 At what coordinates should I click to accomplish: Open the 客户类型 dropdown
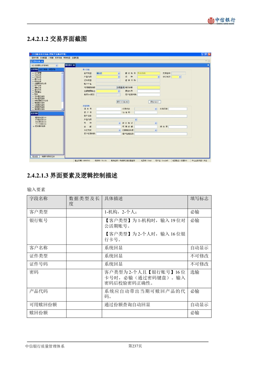tap(119, 73)
